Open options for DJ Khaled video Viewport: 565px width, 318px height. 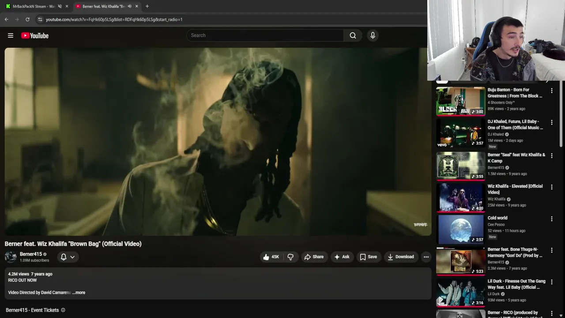click(x=551, y=122)
